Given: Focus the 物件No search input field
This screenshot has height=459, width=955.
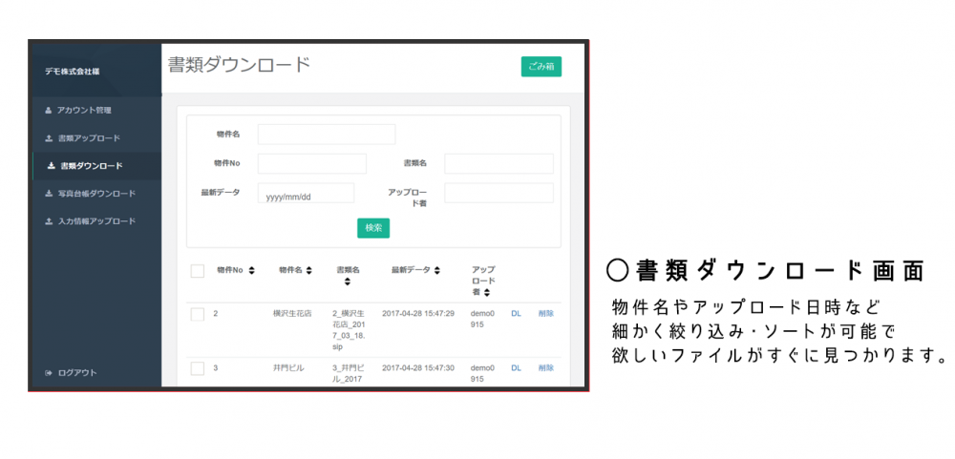Looking at the screenshot, I should [x=312, y=164].
